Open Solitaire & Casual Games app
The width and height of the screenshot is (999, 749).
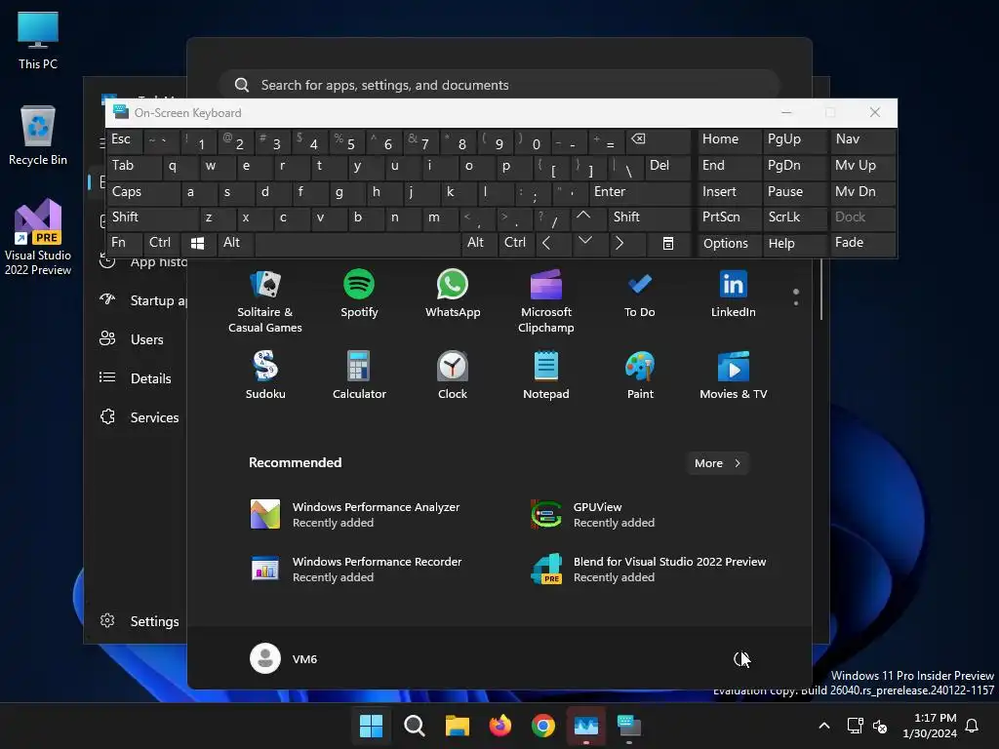tap(265, 301)
